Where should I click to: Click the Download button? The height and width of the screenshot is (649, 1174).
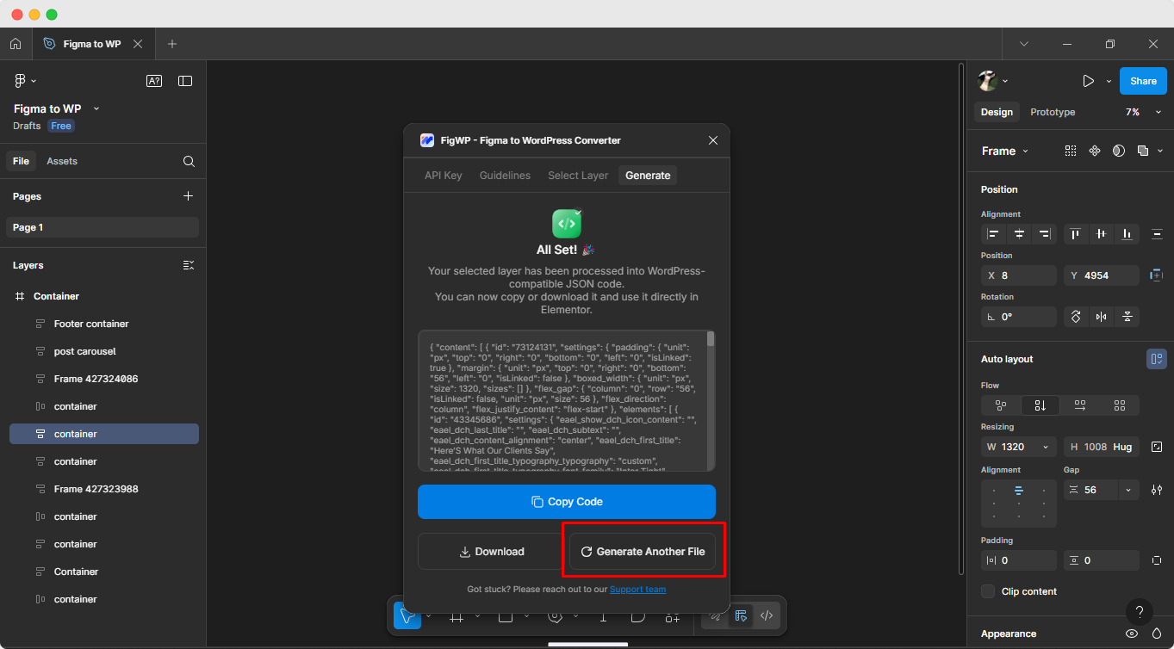pyautogui.click(x=491, y=552)
